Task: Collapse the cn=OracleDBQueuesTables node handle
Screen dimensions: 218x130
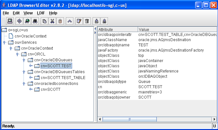Action: point(24,72)
